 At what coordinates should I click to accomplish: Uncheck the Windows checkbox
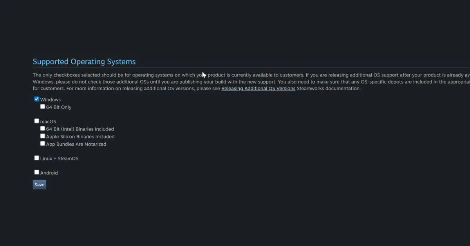pyautogui.click(x=37, y=99)
